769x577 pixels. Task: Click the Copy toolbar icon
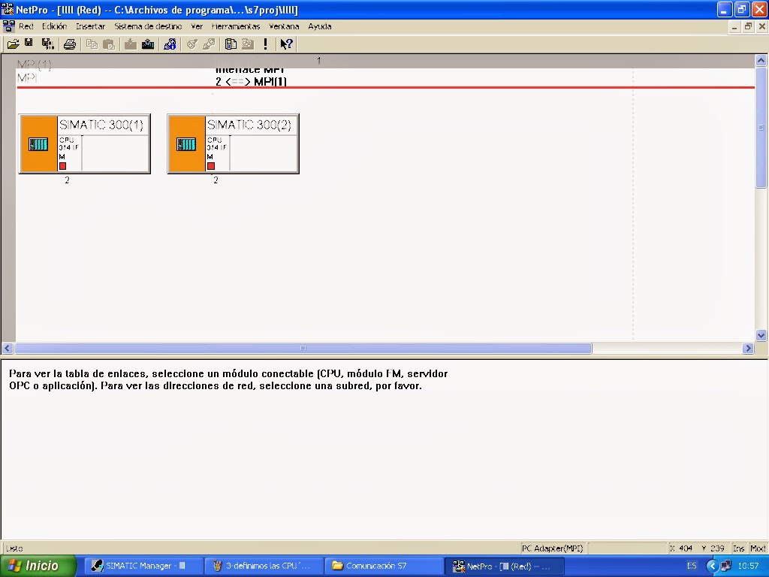click(92, 44)
